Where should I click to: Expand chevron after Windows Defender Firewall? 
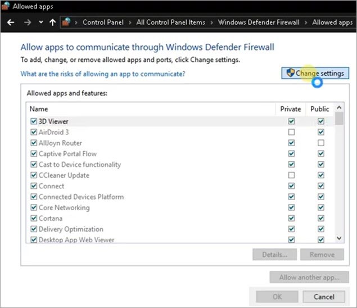(306, 22)
